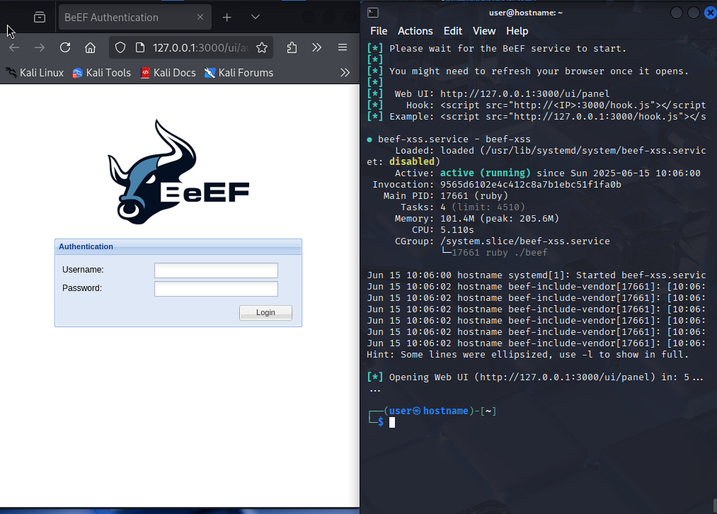Expand the list all tabs dropdown

click(x=255, y=17)
